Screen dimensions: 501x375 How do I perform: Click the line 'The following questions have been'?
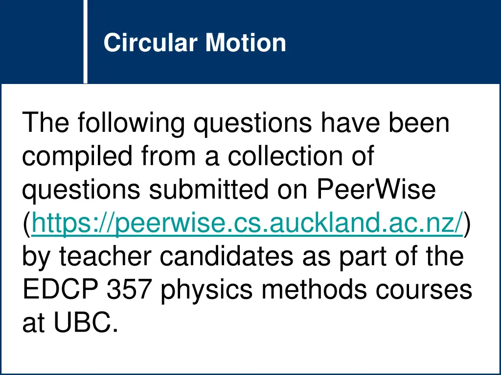(x=235, y=123)
